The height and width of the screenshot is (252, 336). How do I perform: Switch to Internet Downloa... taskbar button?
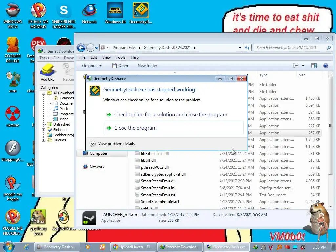point(179,247)
